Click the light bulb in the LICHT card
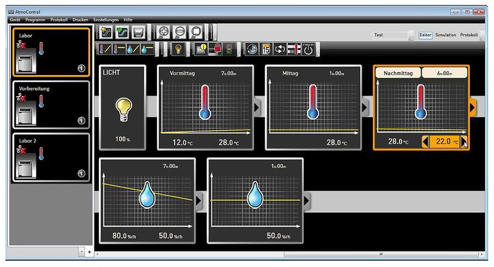This screenshot has width=494, height=267. point(124,110)
